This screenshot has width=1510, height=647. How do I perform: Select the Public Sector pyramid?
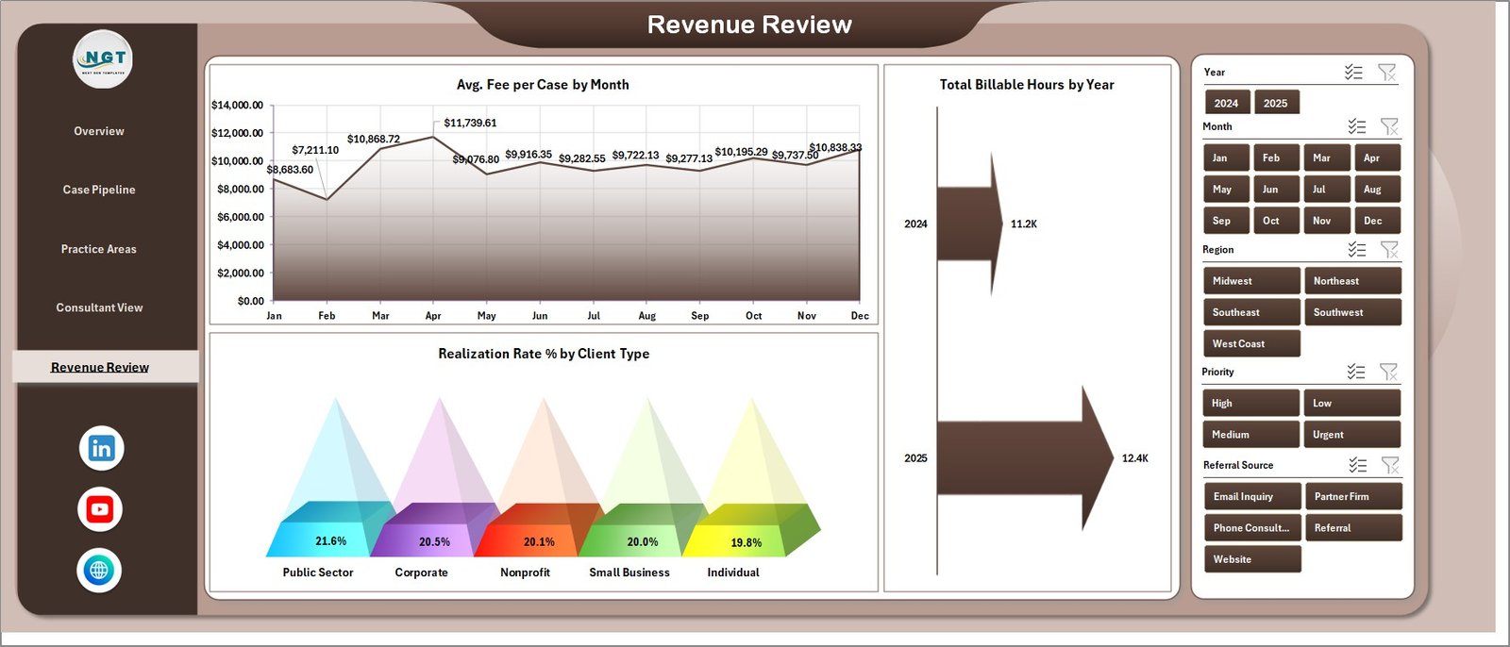[330, 478]
